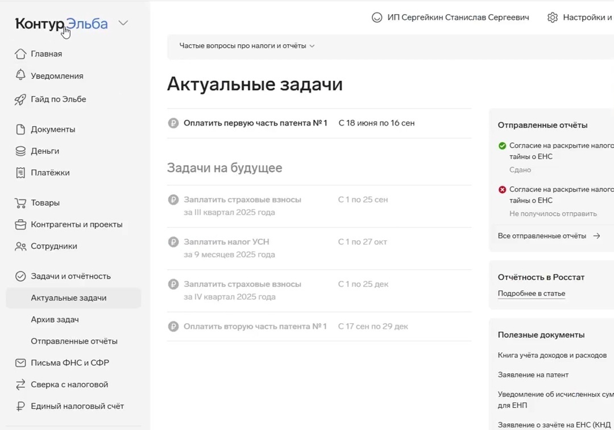Click the date range С 1 по 27 окт
This screenshot has height=430, width=614.
coord(362,242)
